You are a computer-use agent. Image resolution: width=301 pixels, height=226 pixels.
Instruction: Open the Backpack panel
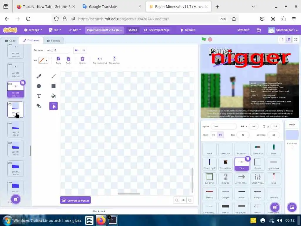(x=99, y=211)
